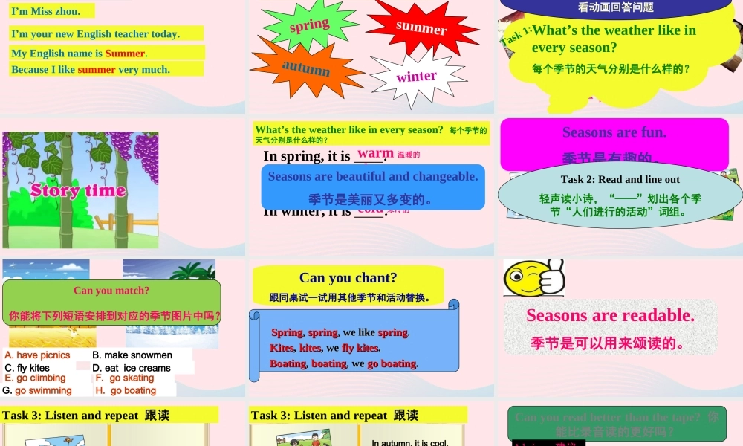Viewport: 743px width, 446px height.
Task: Click the tropical beach picture above the match box
Action: click(x=169, y=269)
